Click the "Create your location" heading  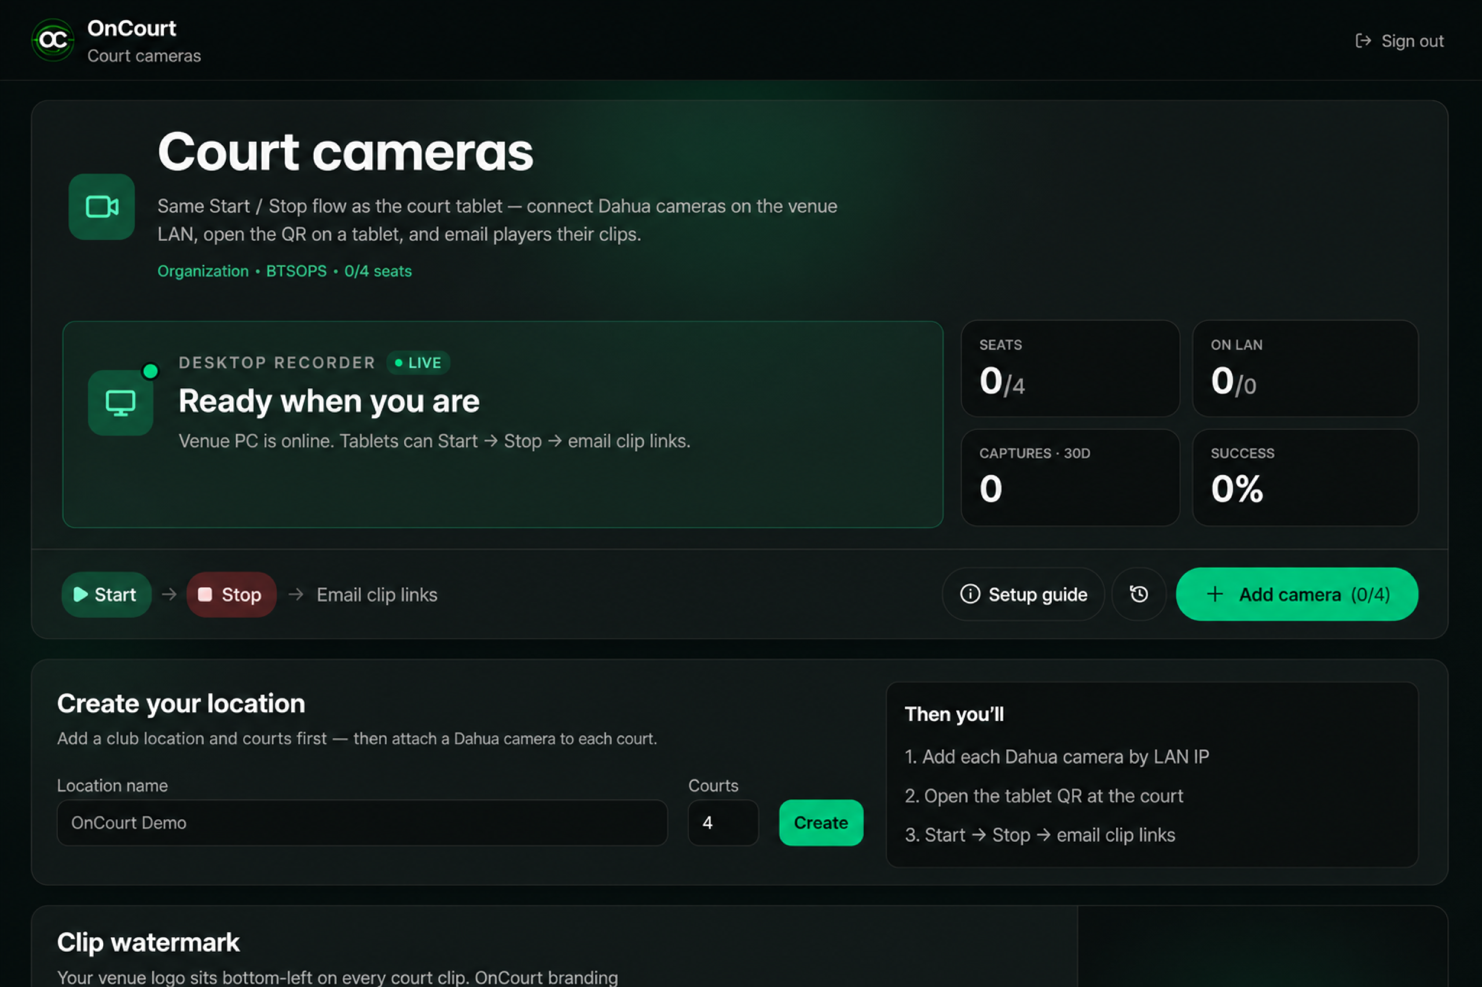coord(181,704)
